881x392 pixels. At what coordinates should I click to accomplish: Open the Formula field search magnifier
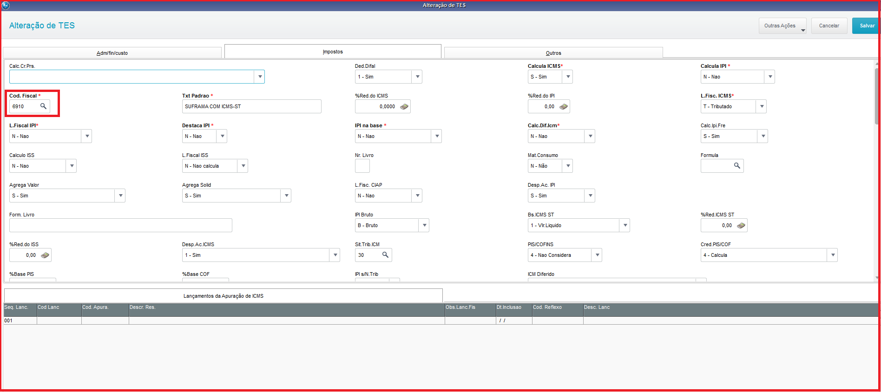tap(737, 166)
